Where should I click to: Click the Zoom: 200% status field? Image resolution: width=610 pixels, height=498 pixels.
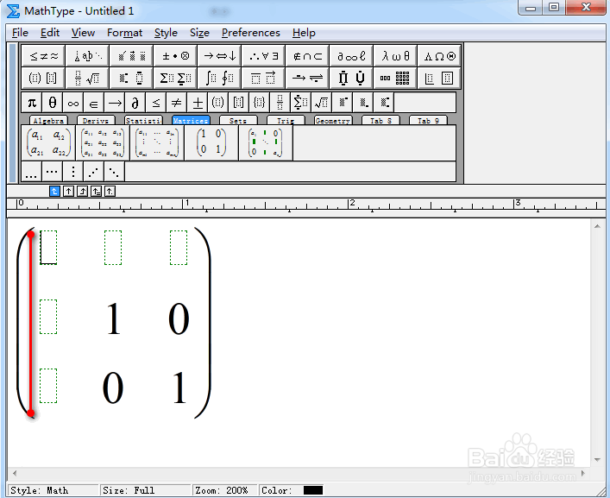click(x=225, y=490)
